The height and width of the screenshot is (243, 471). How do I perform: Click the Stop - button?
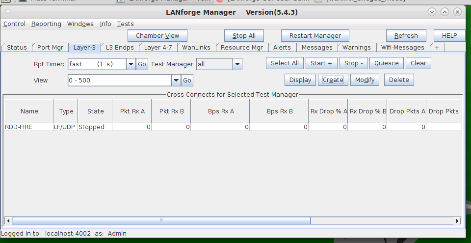(x=354, y=63)
